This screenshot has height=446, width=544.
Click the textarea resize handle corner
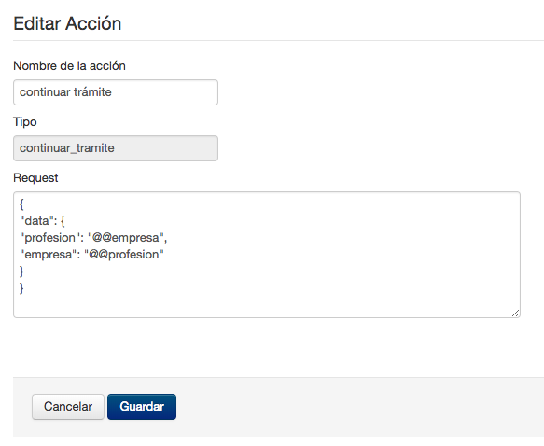516,314
